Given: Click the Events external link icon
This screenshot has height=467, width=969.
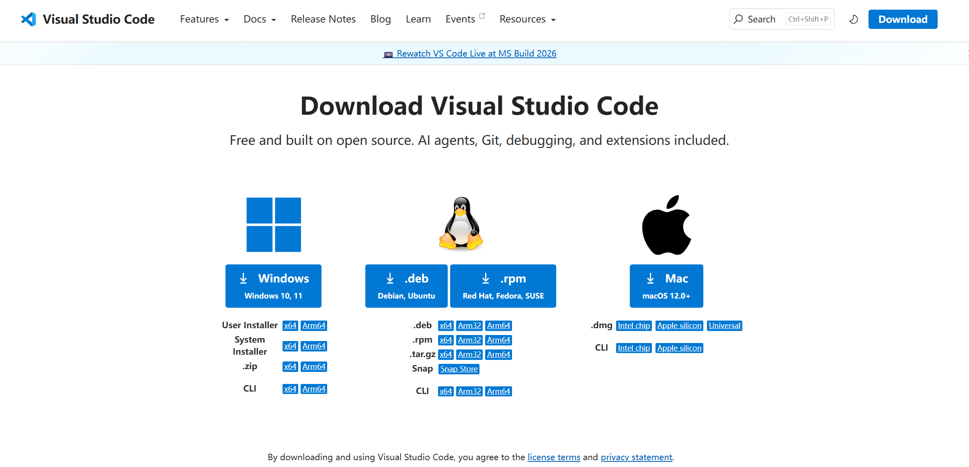Looking at the screenshot, I should click(482, 16).
